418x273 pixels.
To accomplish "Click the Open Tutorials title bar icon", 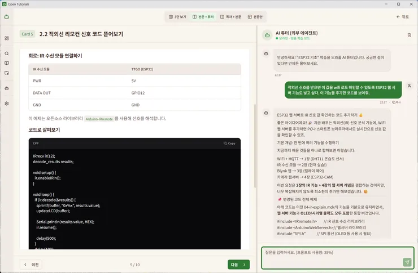I will click(4, 4).
